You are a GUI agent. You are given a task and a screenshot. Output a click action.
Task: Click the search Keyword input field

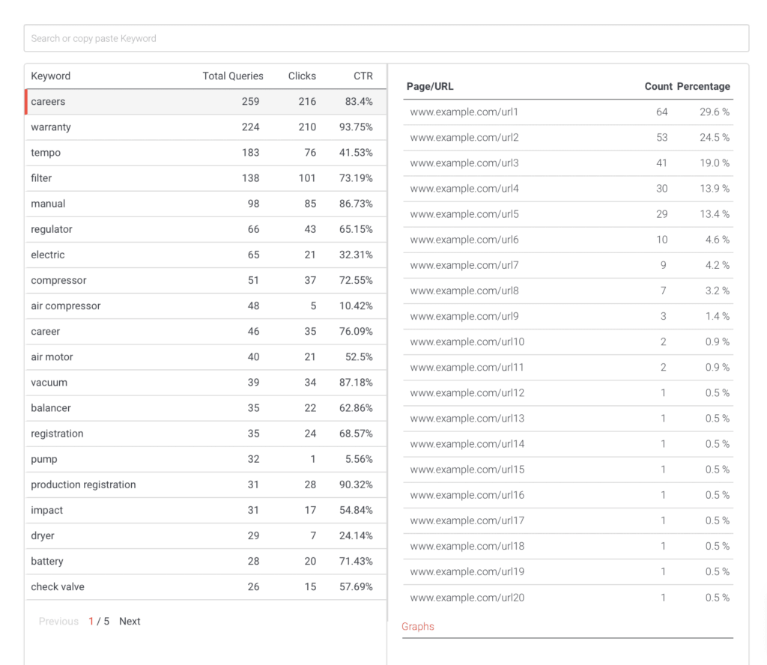(x=386, y=38)
